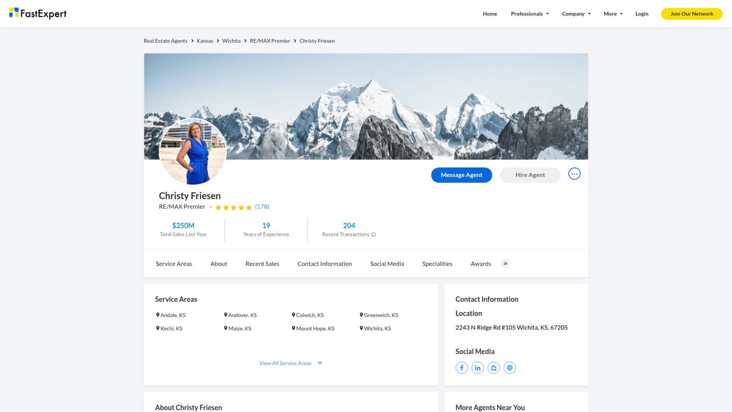Open the more options ellipsis icon
The image size is (732, 412).
[x=574, y=173]
